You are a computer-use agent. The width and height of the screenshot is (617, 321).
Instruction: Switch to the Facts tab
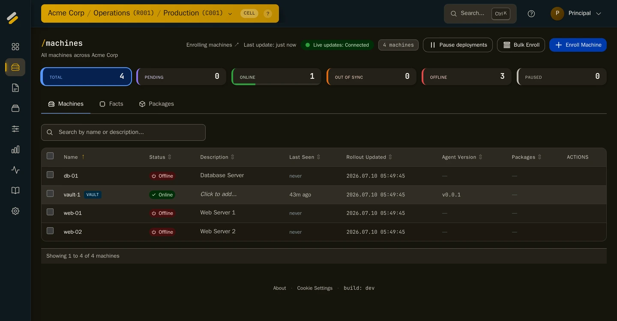[111, 104]
